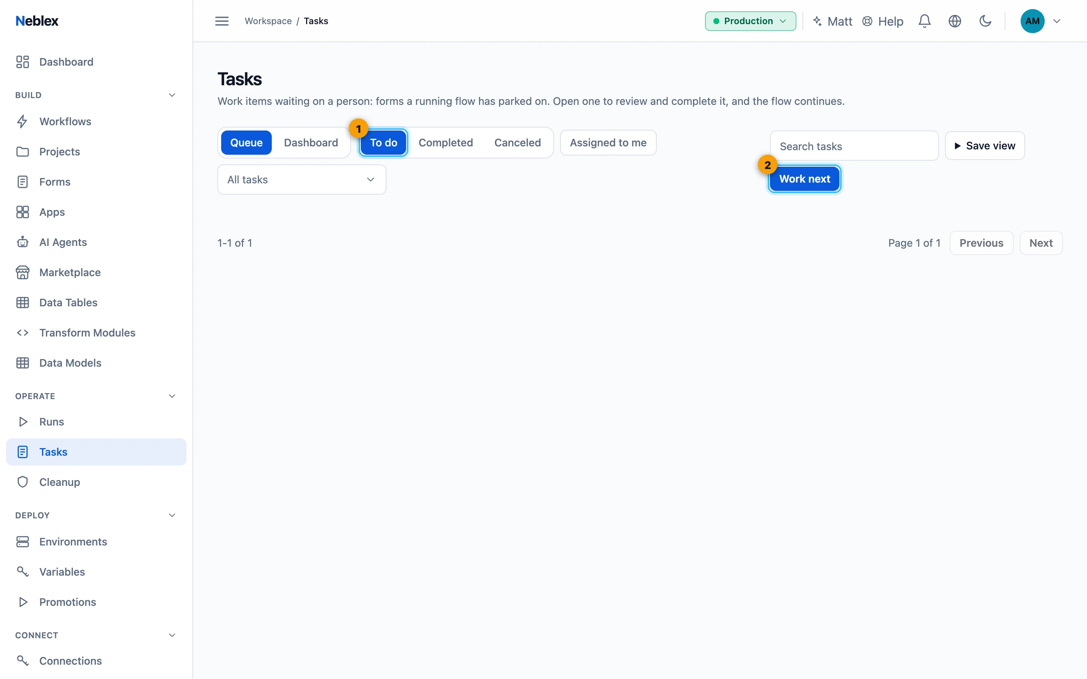Open the All tasks dropdown
This screenshot has width=1087, height=679.
(x=302, y=180)
